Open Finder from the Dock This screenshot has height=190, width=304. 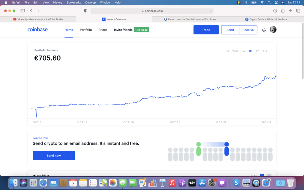pyautogui.click(x=14, y=183)
